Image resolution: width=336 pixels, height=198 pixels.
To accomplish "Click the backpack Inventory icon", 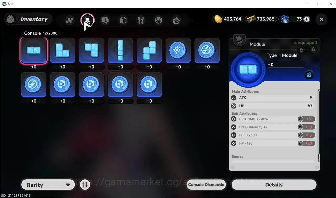I will click(x=11, y=19).
